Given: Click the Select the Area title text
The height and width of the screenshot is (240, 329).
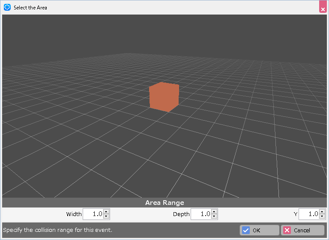Looking at the screenshot, I should pos(30,8).
